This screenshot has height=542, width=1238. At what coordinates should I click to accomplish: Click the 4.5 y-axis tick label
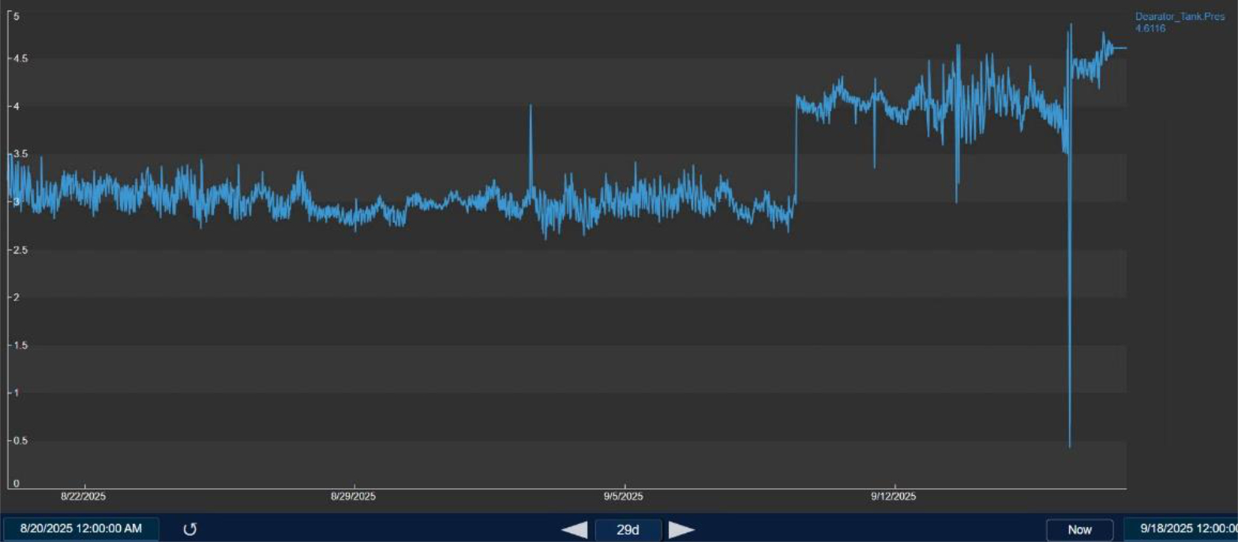20,58
